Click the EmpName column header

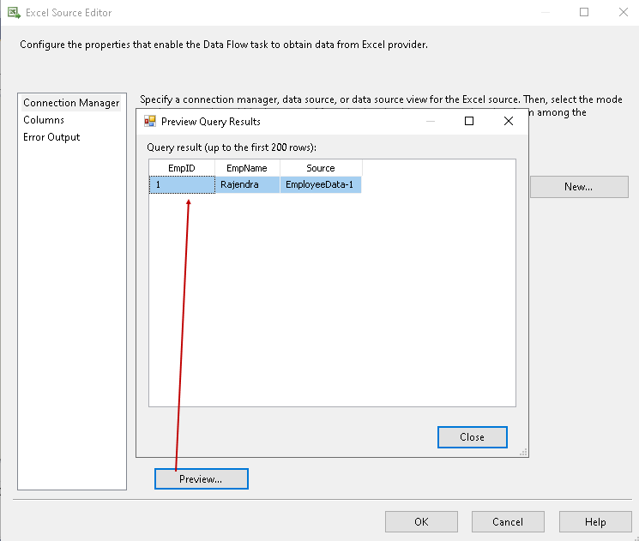(247, 168)
